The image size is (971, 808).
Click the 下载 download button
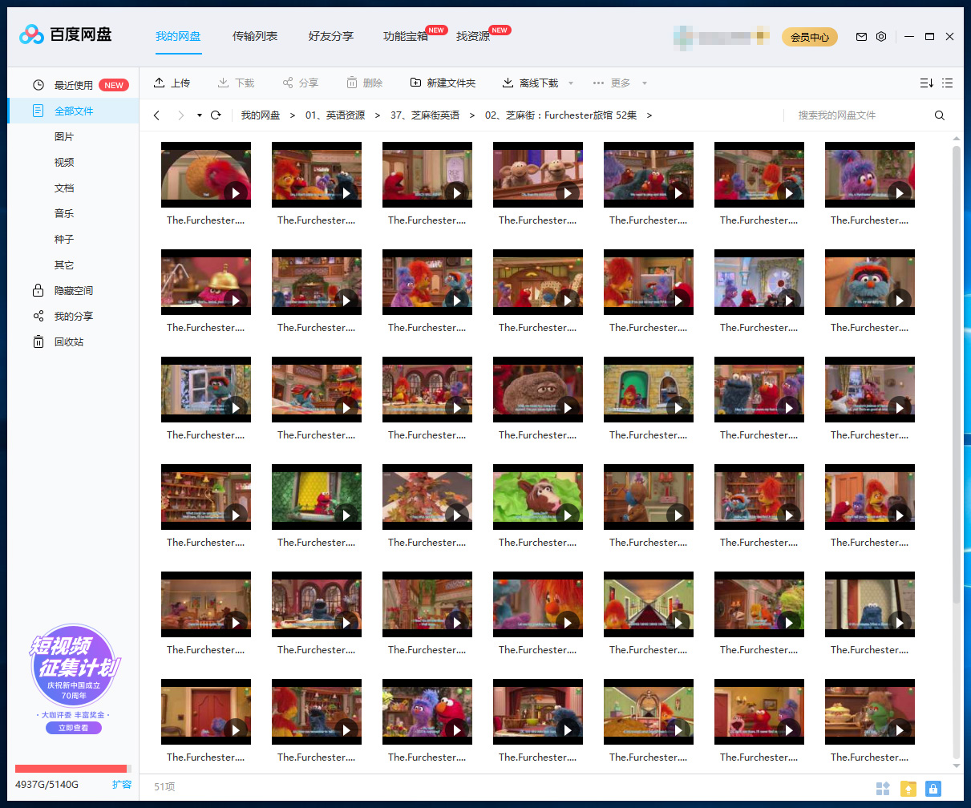pyautogui.click(x=236, y=83)
